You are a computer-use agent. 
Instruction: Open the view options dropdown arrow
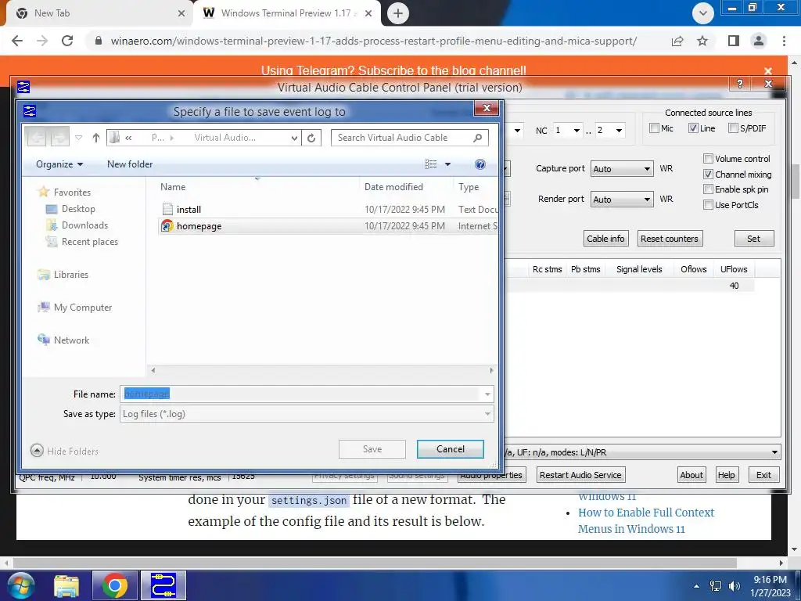tap(447, 164)
